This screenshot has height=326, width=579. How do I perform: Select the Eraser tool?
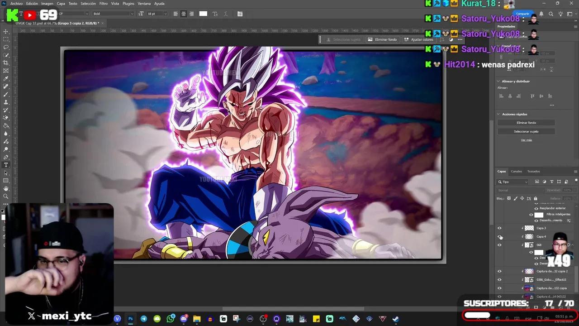pos(6,118)
